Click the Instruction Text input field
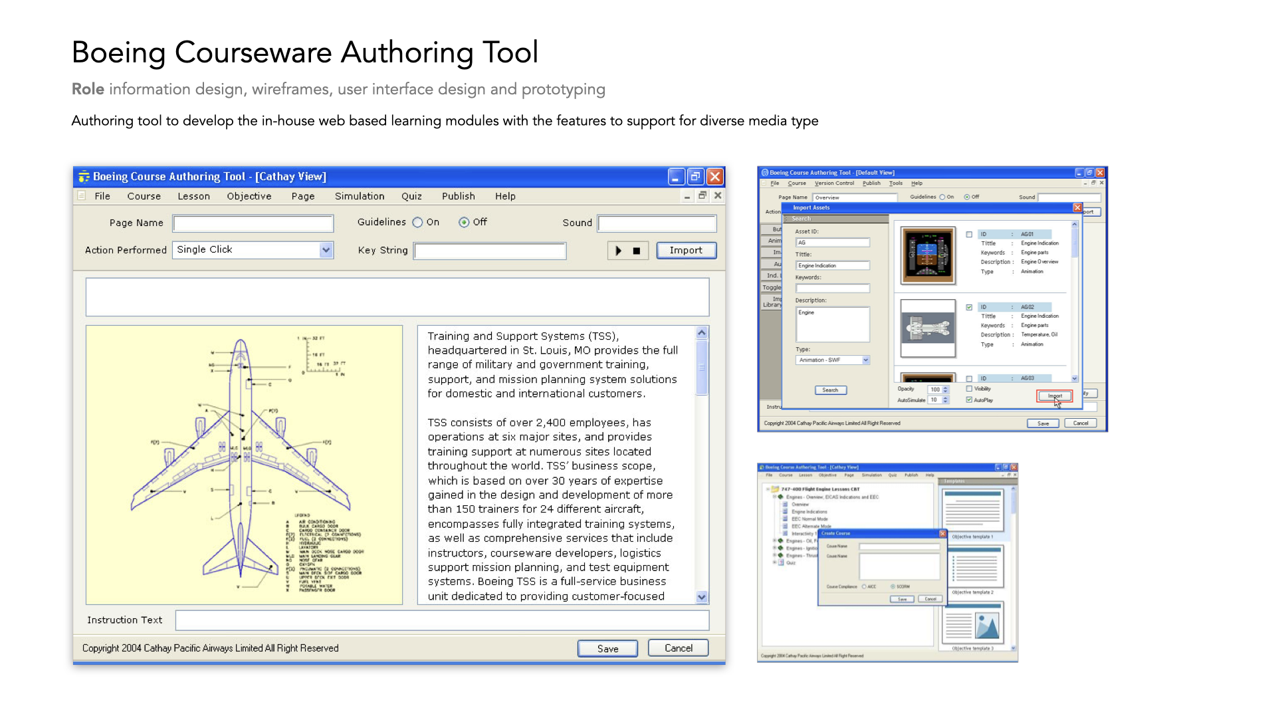The width and height of the screenshot is (1276, 718). pyautogui.click(x=442, y=620)
